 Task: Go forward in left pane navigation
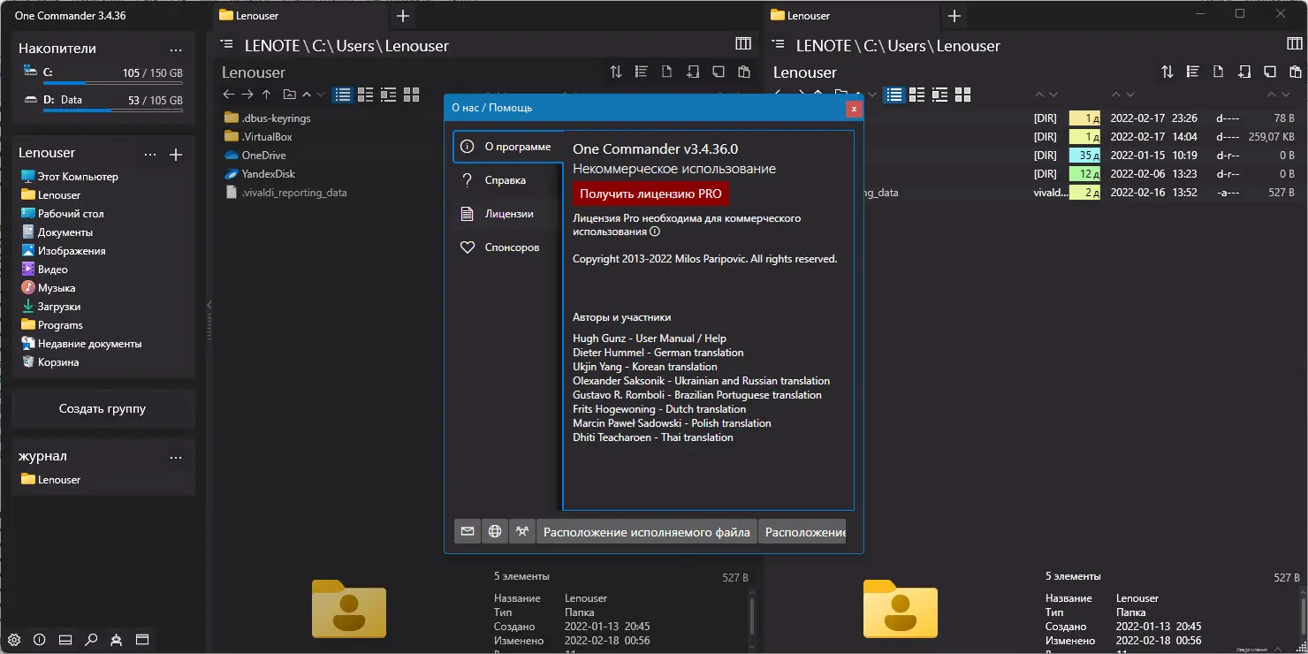[x=247, y=94]
